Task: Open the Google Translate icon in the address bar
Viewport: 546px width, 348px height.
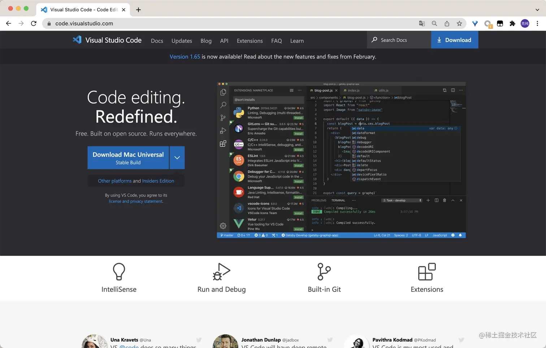Action: 422,24
